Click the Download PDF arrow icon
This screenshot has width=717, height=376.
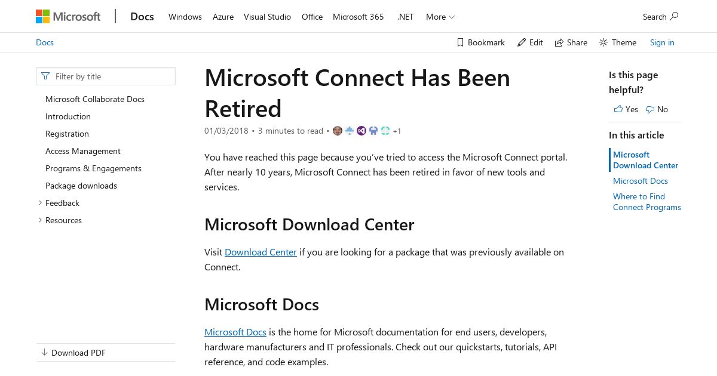click(x=44, y=353)
